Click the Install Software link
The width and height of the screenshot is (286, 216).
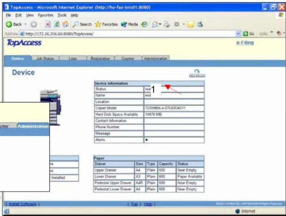pos(23,204)
